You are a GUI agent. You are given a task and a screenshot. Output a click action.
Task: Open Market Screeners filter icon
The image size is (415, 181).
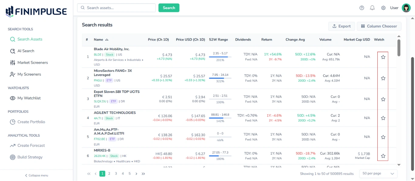13,62
